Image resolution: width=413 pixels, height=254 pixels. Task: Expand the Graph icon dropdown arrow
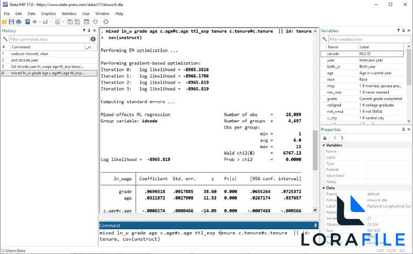tap(51, 22)
